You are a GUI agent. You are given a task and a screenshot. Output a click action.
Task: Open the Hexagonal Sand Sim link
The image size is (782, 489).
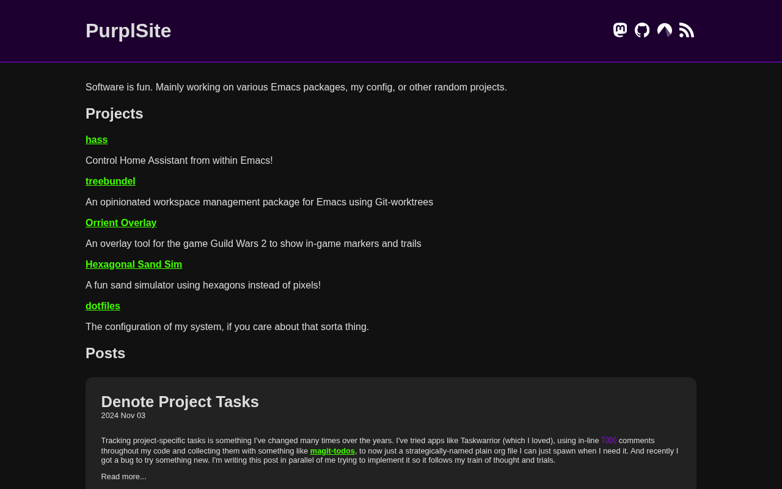click(x=134, y=265)
